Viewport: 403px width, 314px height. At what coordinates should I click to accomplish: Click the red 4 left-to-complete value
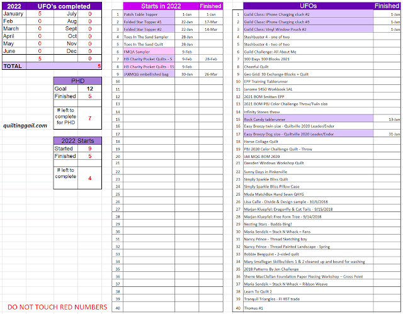click(89, 178)
